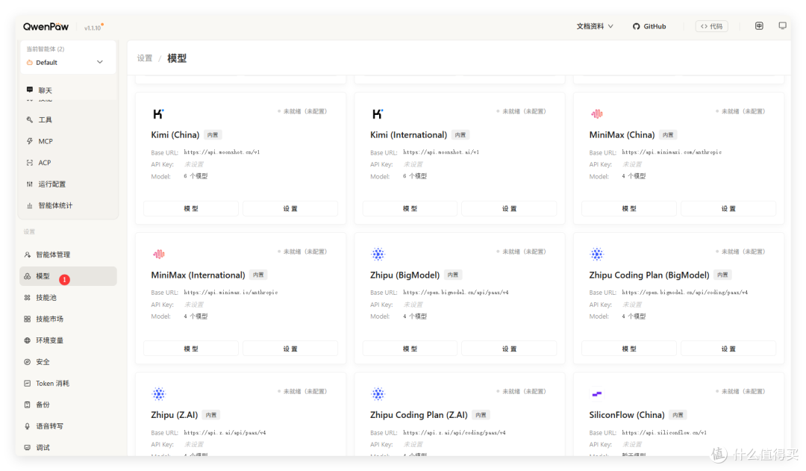
Task: Click the Zhipu (Z.AI) logo
Action: point(159,394)
